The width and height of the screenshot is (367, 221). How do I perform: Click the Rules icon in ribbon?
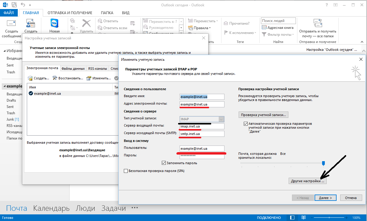pyautogui.click(x=190, y=28)
